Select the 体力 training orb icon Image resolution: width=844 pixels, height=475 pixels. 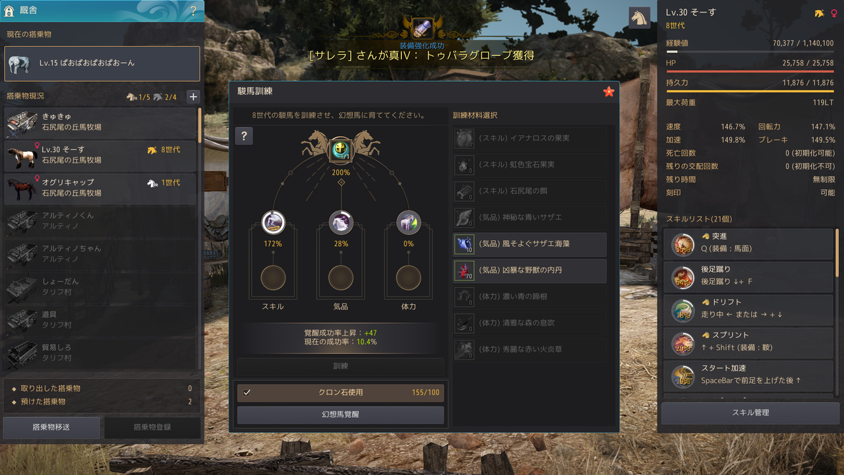(409, 222)
